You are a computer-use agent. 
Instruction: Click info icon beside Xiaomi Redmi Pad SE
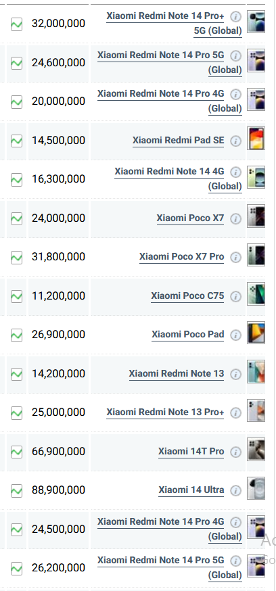[235, 141]
